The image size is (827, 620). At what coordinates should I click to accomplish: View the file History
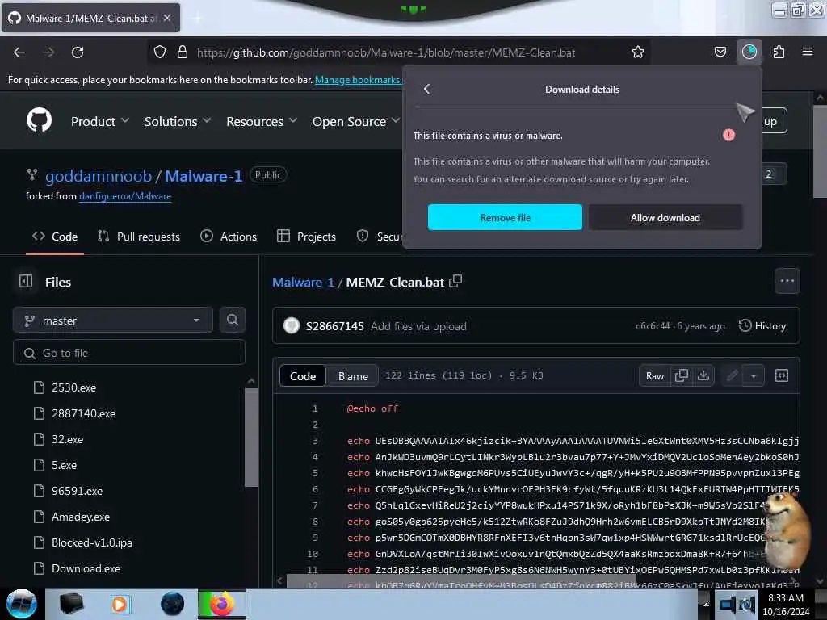[762, 326]
